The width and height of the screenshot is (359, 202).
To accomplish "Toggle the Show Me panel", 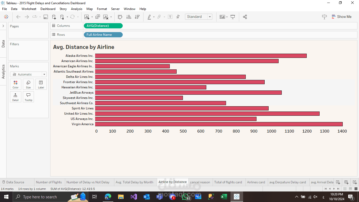I will [341, 17].
